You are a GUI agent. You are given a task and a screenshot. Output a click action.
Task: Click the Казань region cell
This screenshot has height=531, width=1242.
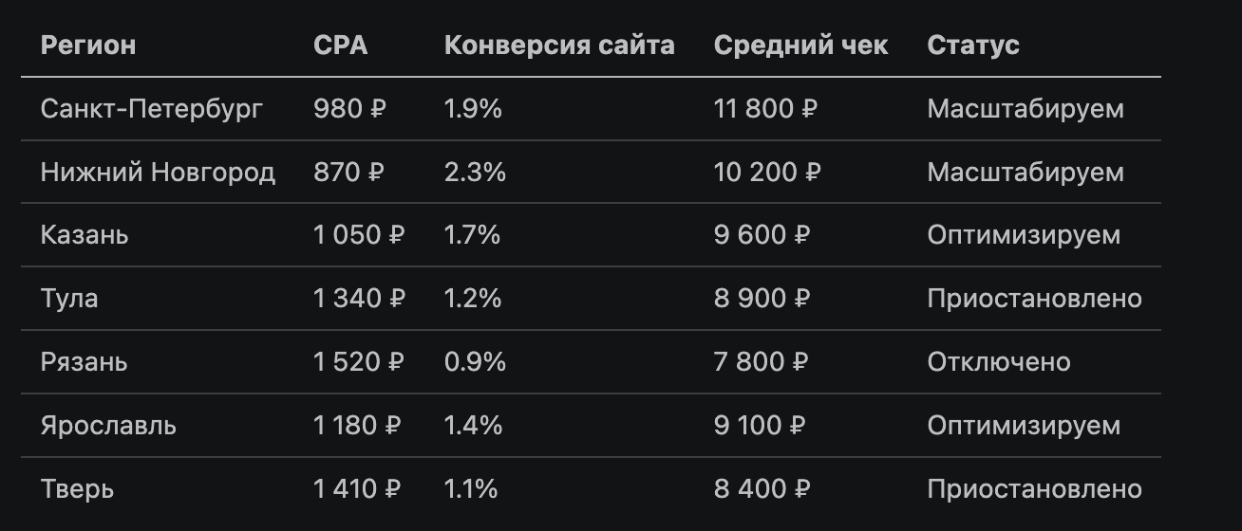pos(85,235)
